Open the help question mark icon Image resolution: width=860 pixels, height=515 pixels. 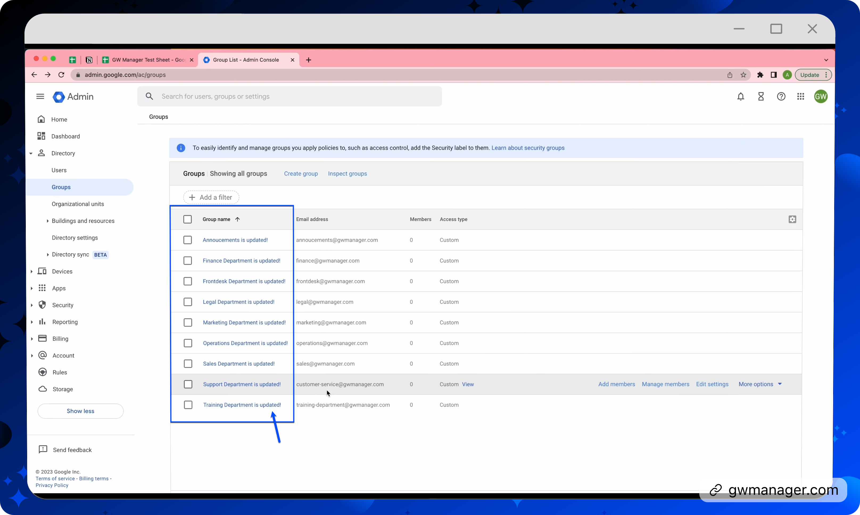pyautogui.click(x=781, y=97)
